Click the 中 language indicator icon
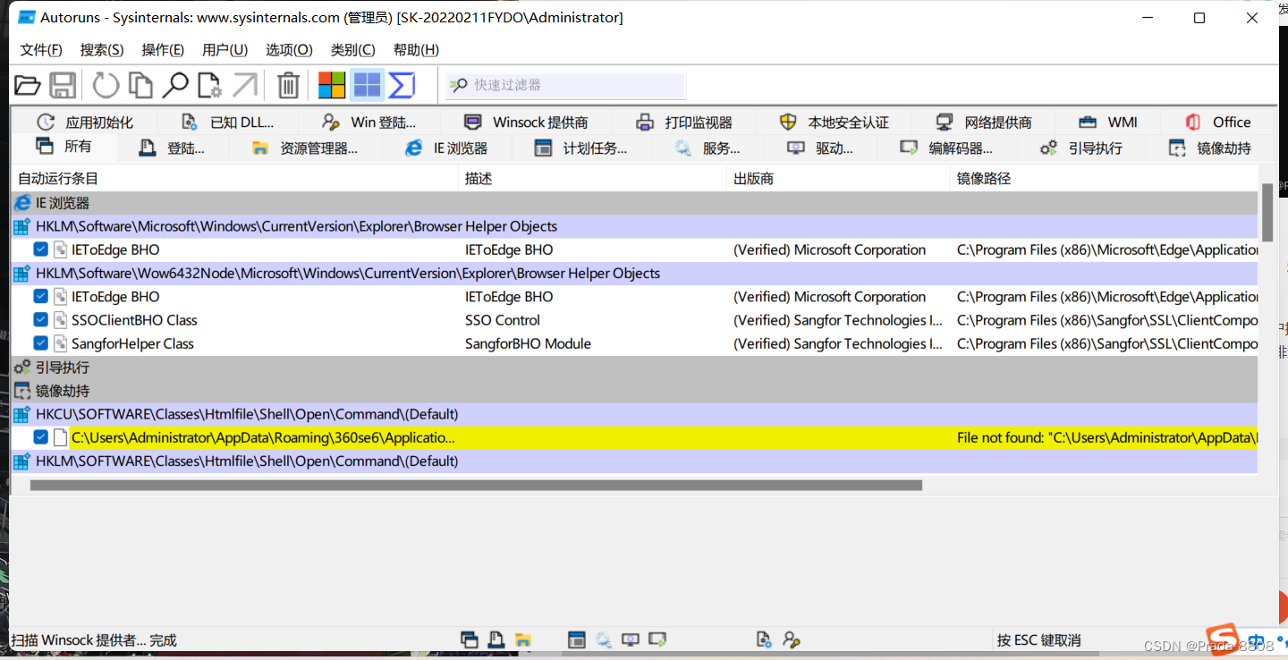This screenshot has height=660, width=1288. tap(1256, 642)
